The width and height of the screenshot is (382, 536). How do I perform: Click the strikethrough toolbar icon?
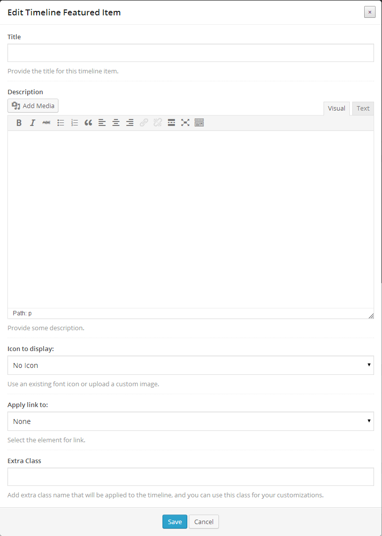point(46,122)
